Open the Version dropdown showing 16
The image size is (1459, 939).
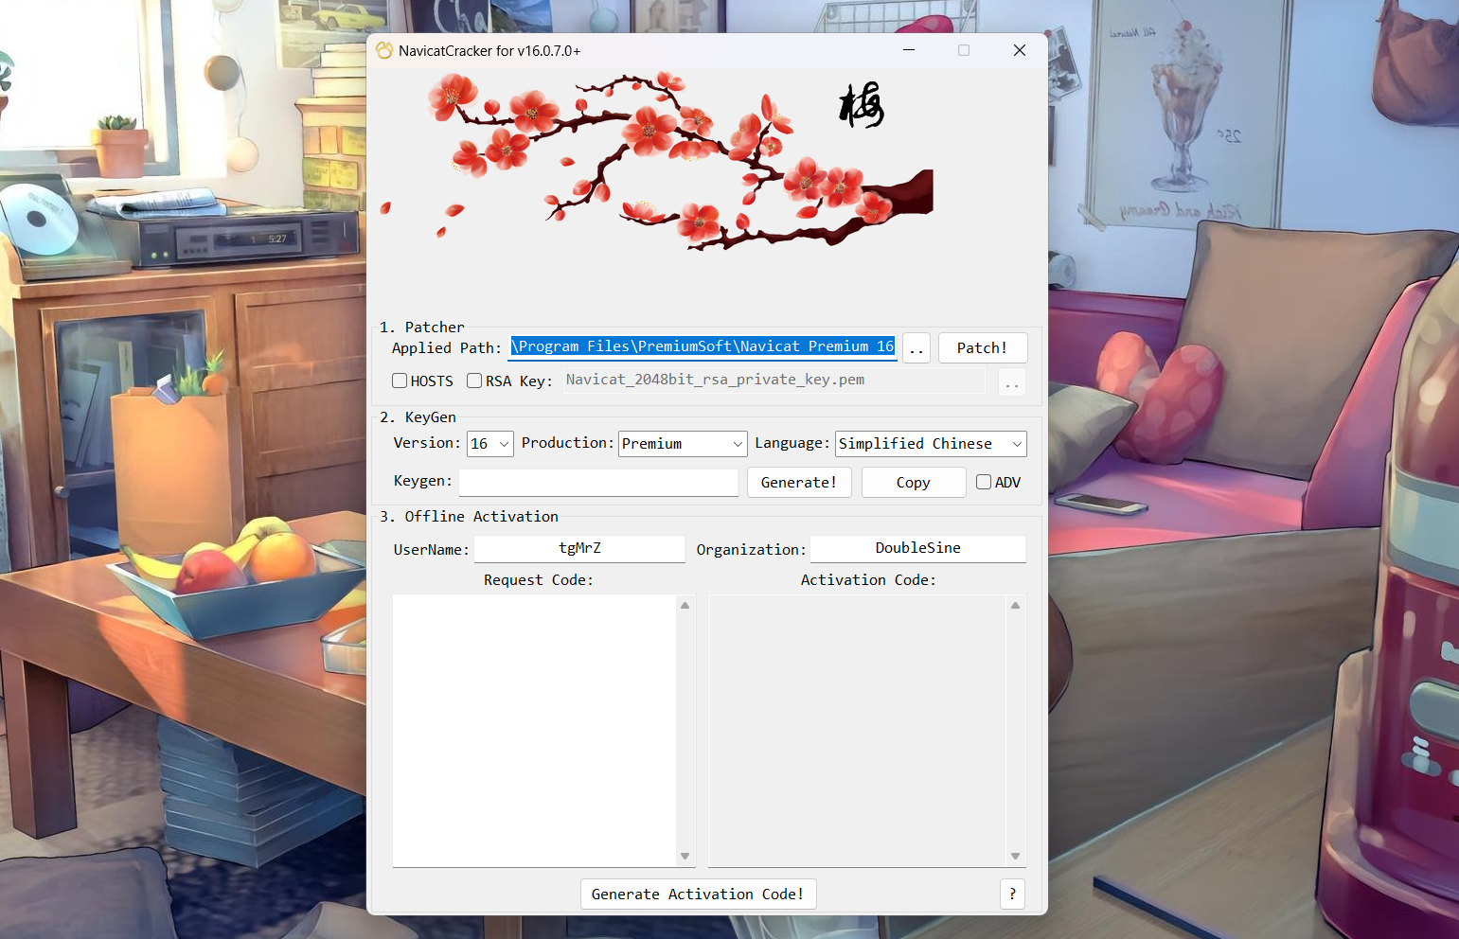point(490,444)
